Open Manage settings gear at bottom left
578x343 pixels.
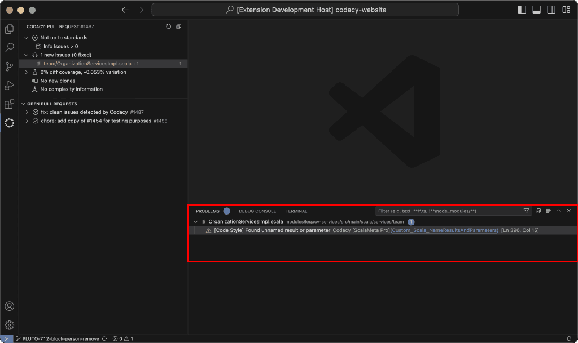tap(9, 325)
